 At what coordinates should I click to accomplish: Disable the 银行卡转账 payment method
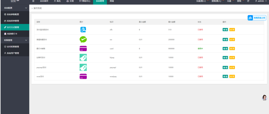(232, 49)
